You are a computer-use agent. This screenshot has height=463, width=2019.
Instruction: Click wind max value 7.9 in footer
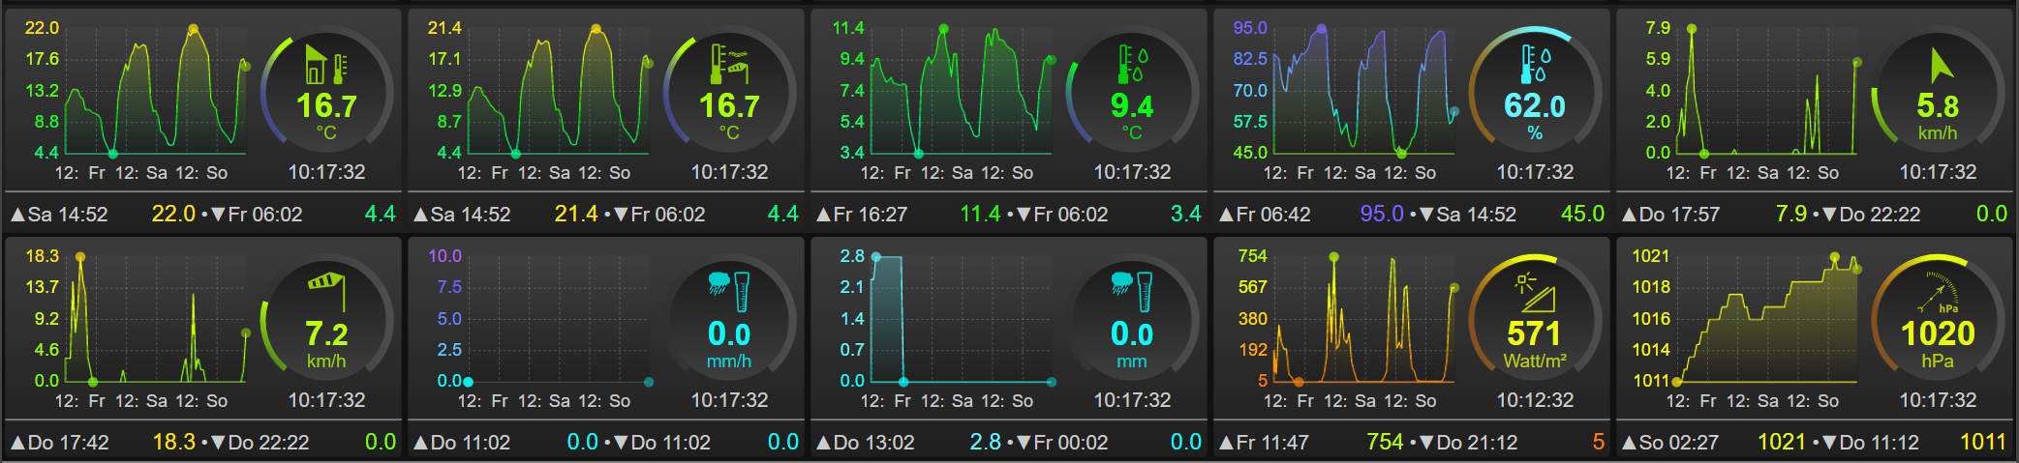(1791, 214)
